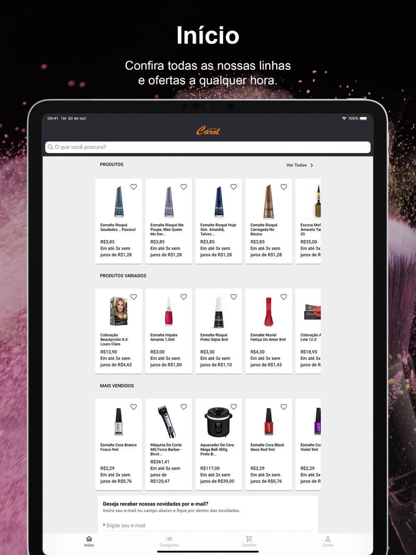The height and width of the screenshot is (555, 416).
Task: Toggle heart on Esmalte Risqué Preto Sépia
Action: (x=234, y=297)
